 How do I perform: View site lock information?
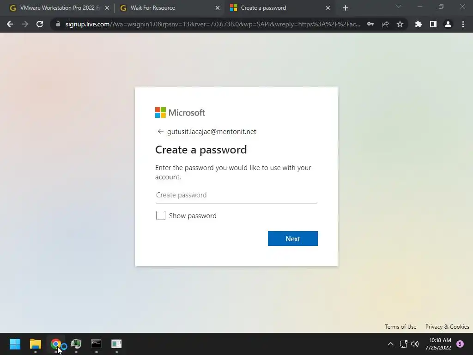point(58,24)
